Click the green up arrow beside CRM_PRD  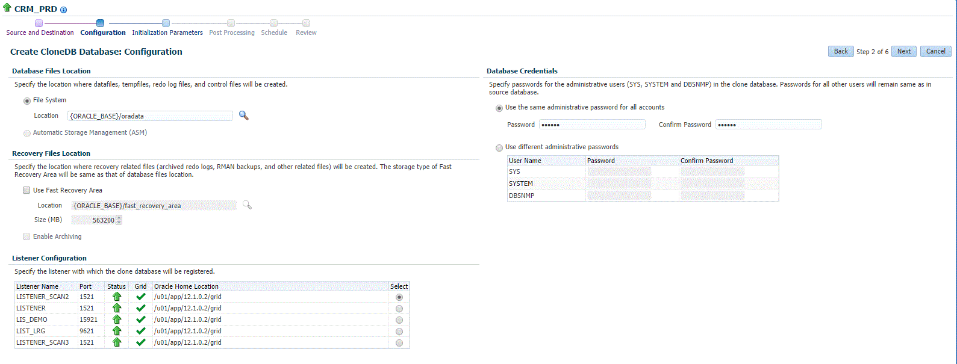coord(7,8)
